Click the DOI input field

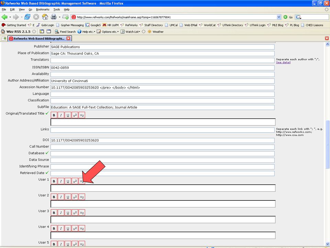coord(163,140)
